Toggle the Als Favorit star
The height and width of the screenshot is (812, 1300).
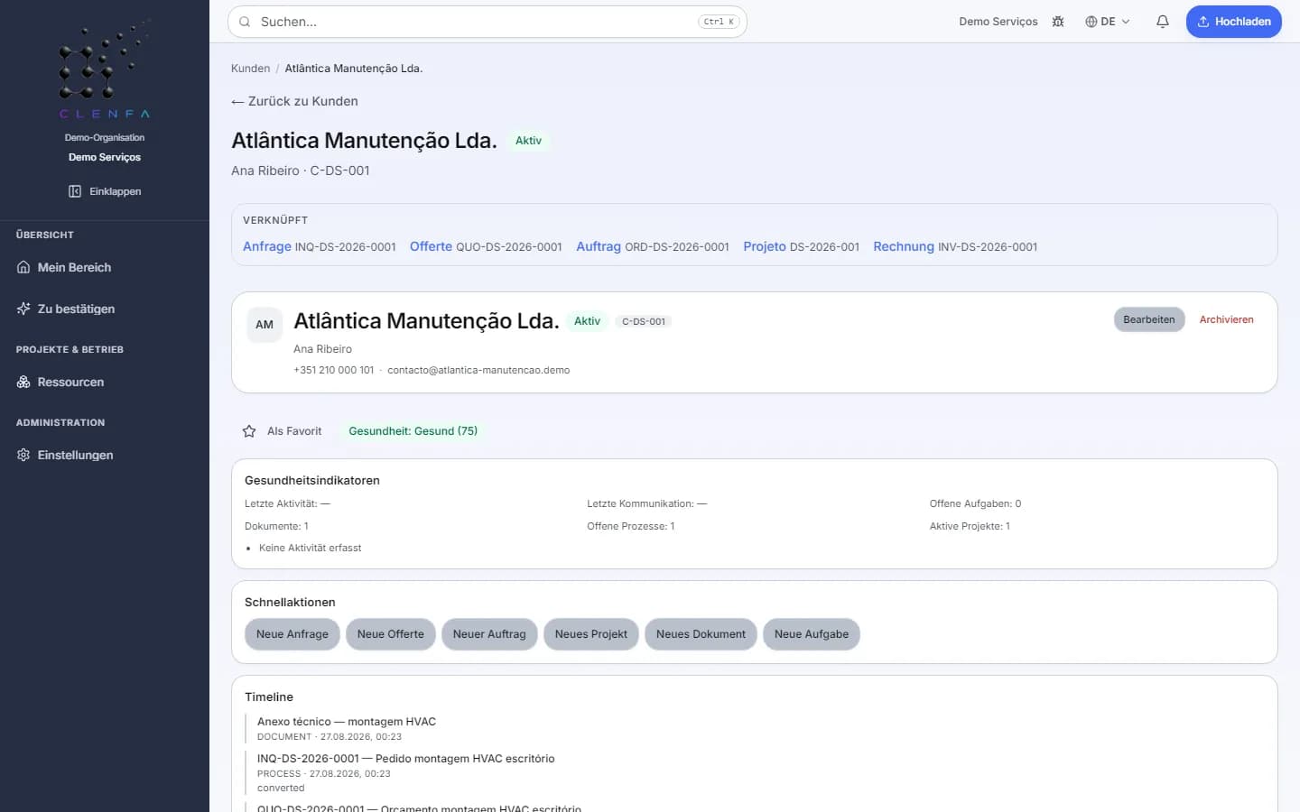pos(249,431)
